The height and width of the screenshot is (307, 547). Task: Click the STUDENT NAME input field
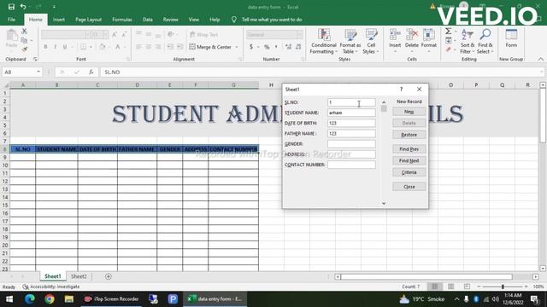pyautogui.click(x=351, y=113)
